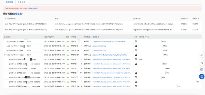Viewport: 205px width, 95px height.
Task: Open print.service.PrintTem link in 33ms row
Action: pyautogui.click(x=112, y=64)
